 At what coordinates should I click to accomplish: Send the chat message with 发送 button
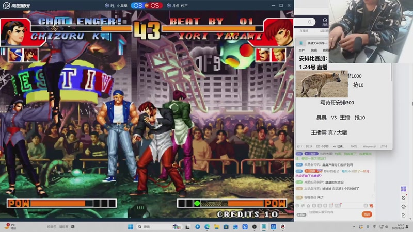click(x=367, y=214)
